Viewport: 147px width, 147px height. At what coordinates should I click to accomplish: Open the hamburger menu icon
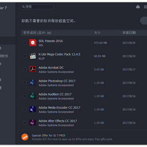tap(145, 7)
